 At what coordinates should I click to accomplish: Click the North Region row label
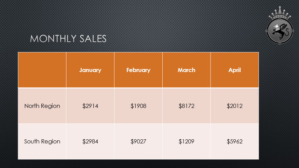(42, 106)
